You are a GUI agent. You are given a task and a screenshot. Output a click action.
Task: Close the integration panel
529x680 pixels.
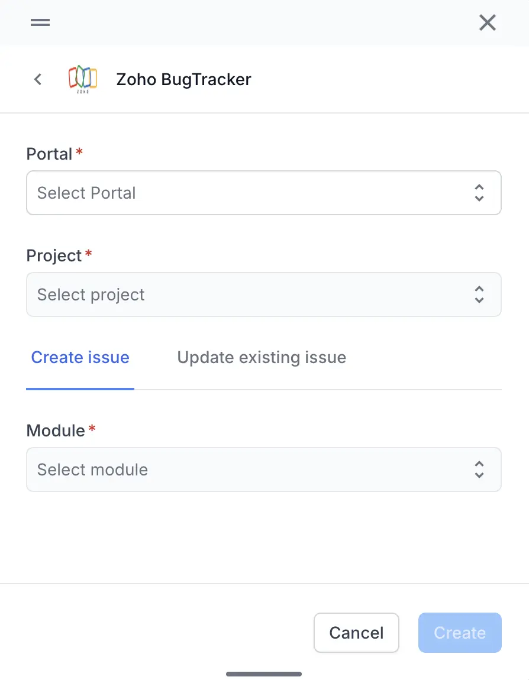coord(488,22)
